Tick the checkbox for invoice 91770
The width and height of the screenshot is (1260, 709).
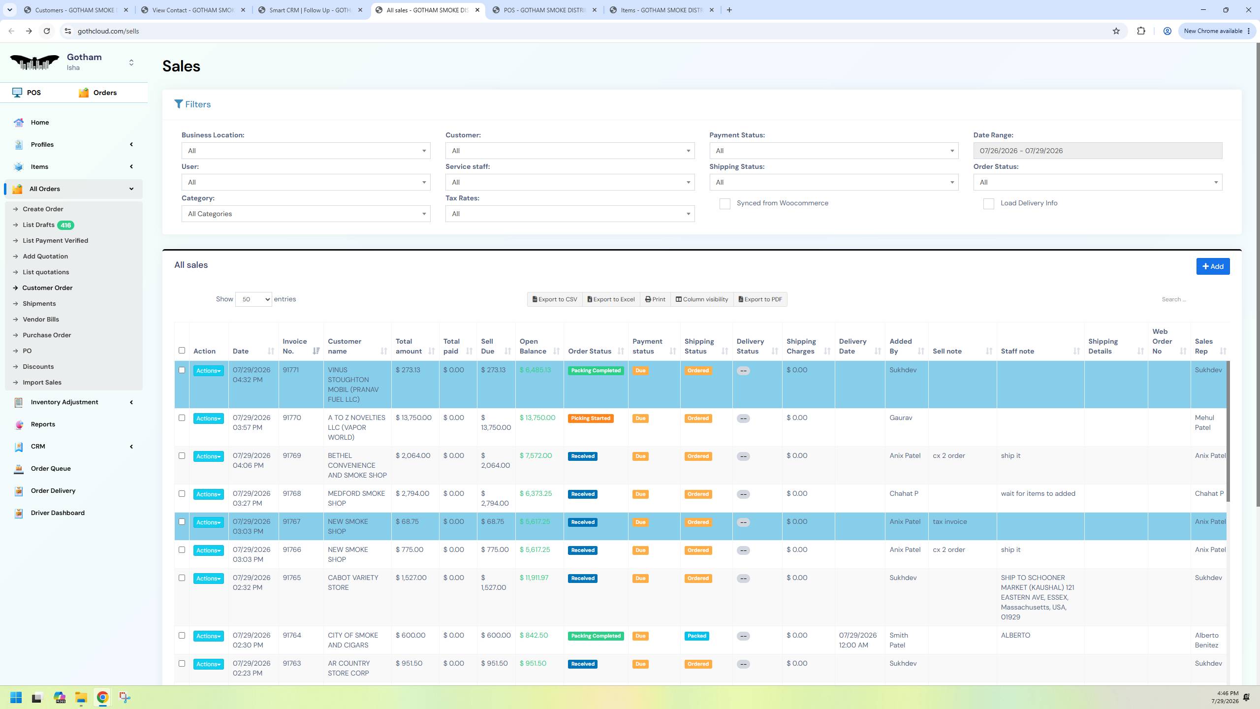pos(182,418)
